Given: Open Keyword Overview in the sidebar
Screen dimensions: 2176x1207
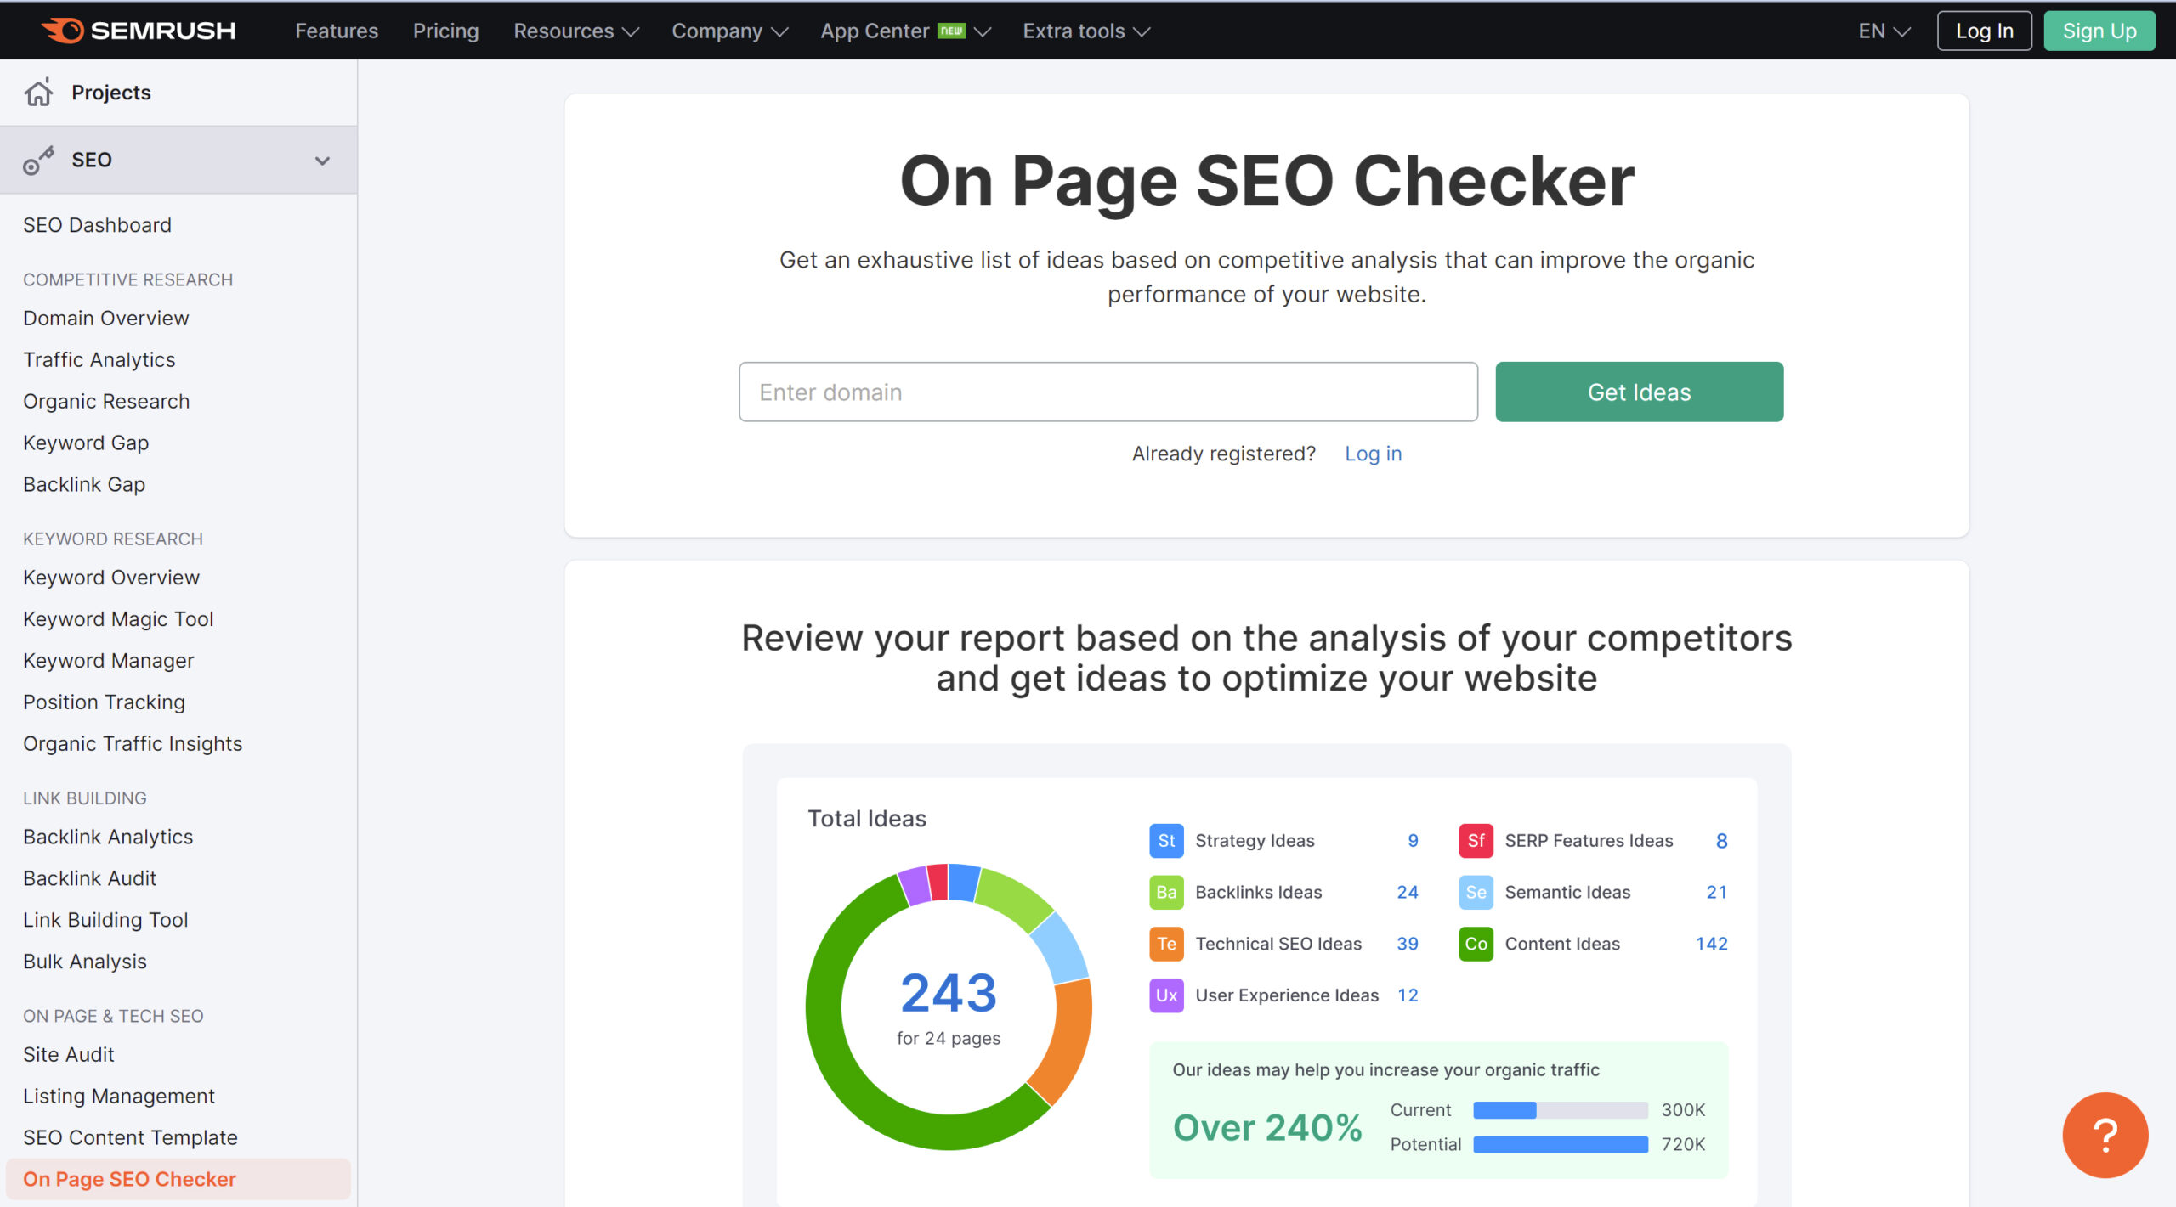Looking at the screenshot, I should tap(111, 578).
